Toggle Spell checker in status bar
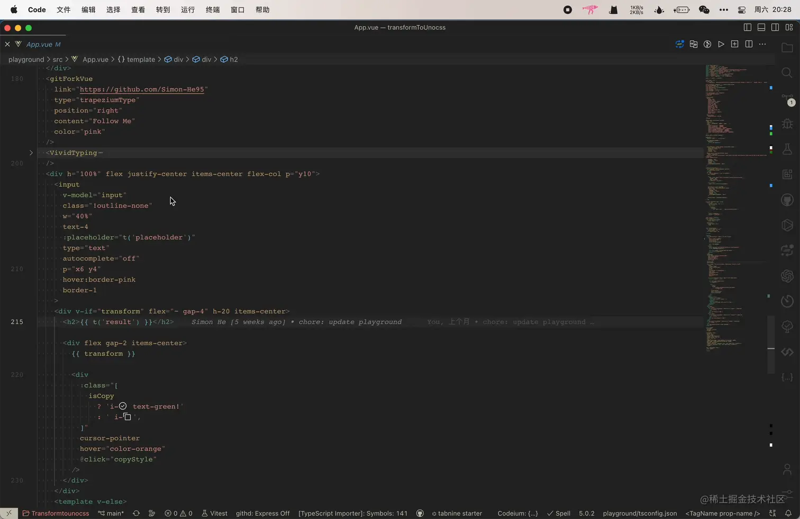Screen dimensions: 800x519 point(559,513)
